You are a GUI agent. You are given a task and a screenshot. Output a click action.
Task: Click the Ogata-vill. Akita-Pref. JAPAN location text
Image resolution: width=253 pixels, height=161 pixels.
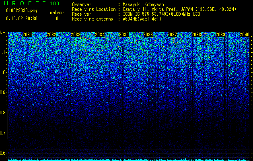(x=179, y=9)
